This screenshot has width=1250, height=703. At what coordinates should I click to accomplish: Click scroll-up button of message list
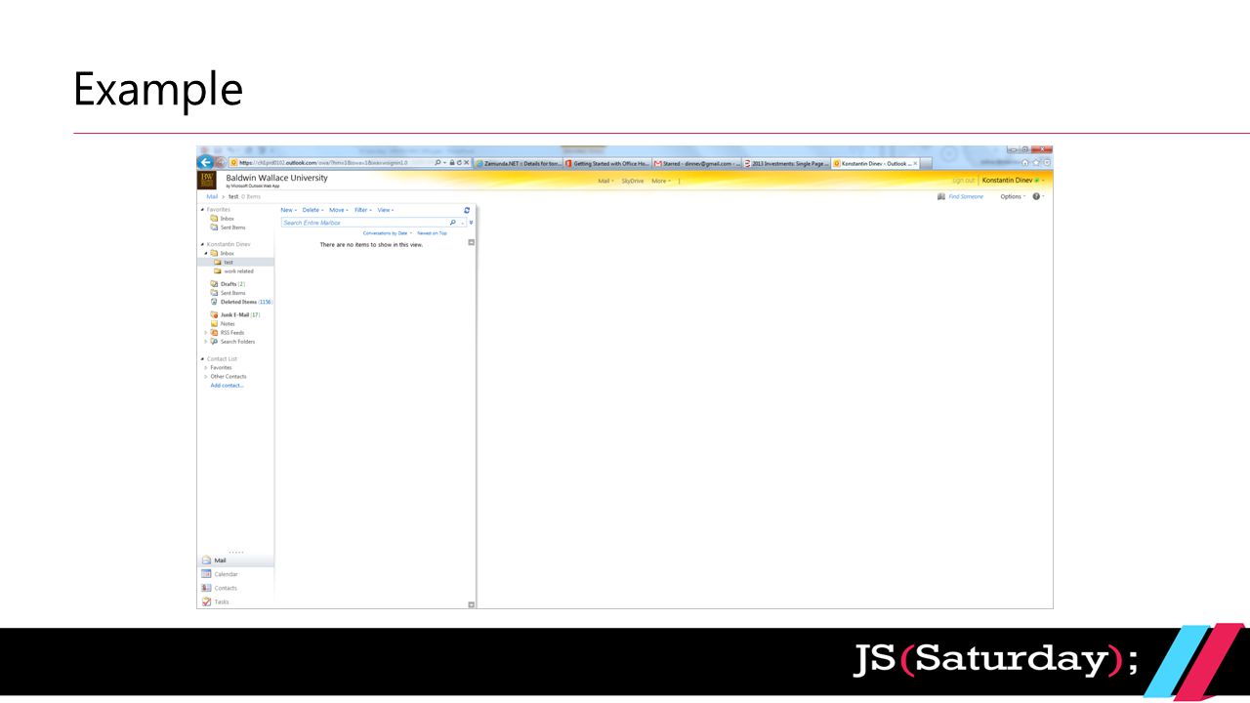click(x=472, y=242)
